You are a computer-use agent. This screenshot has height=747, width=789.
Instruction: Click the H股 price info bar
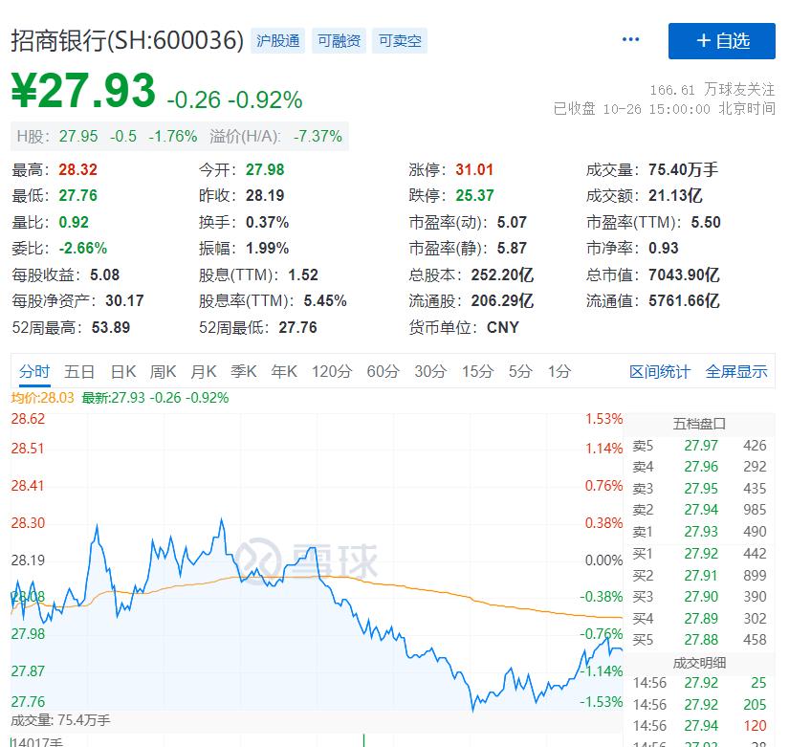[x=180, y=136]
